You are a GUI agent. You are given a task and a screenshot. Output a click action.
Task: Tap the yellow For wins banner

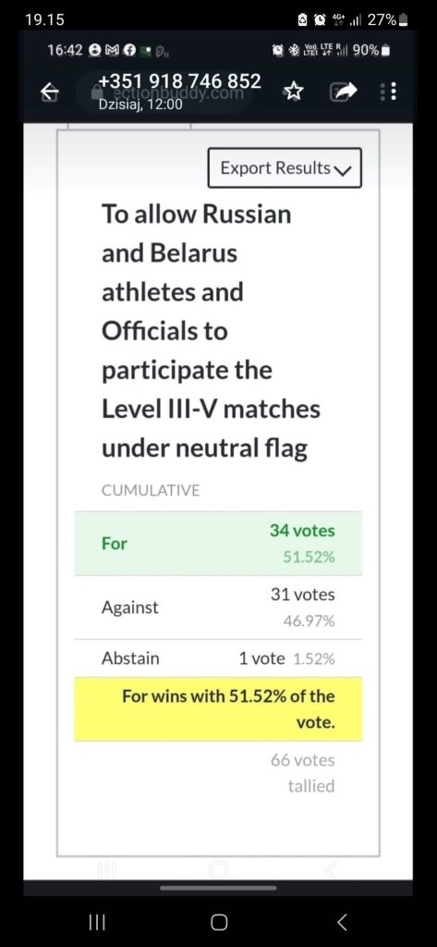(x=218, y=709)
